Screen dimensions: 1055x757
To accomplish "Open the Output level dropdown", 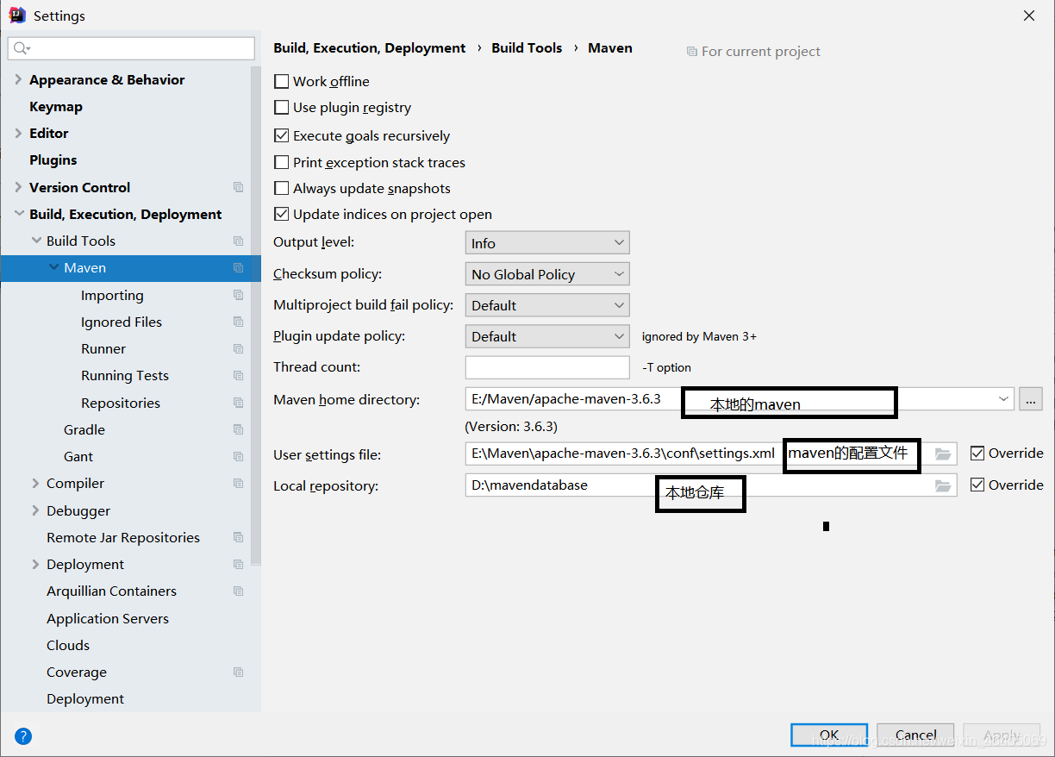I will (x=547, y=243).
